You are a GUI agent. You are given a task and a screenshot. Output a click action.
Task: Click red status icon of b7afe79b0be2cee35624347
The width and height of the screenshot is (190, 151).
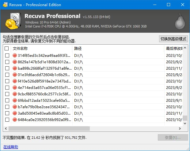(15, 107)
